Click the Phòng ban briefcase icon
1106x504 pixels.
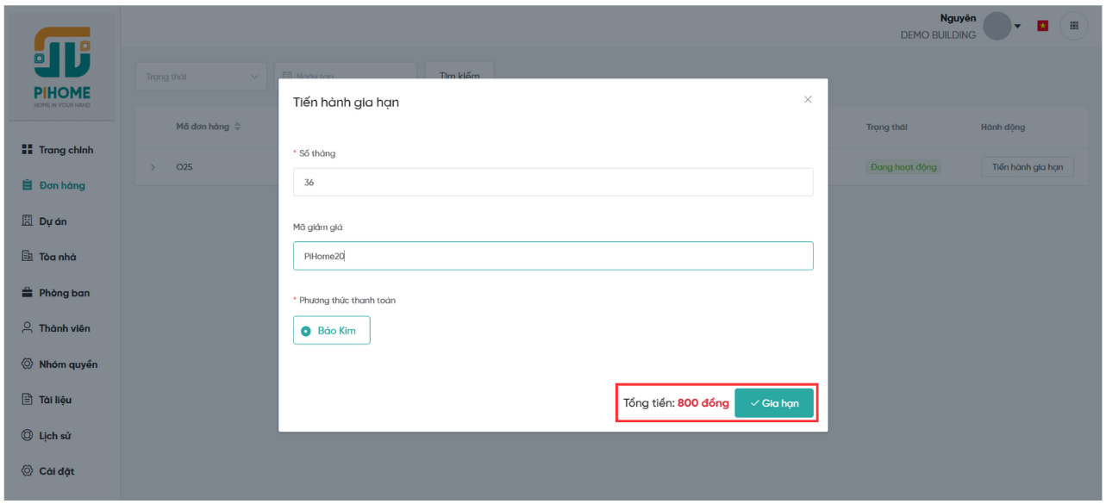[x=27, y=293]
